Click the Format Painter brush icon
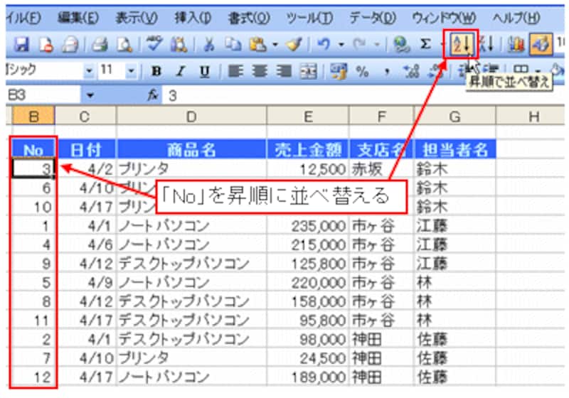The image size is (569, 398). (293, 45)
